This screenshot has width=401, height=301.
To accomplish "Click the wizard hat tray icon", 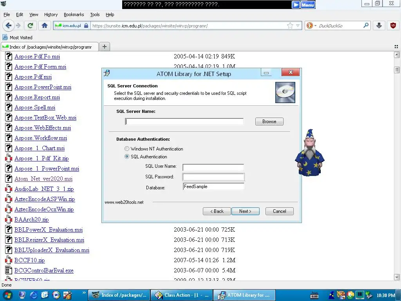I will [331, 295].
